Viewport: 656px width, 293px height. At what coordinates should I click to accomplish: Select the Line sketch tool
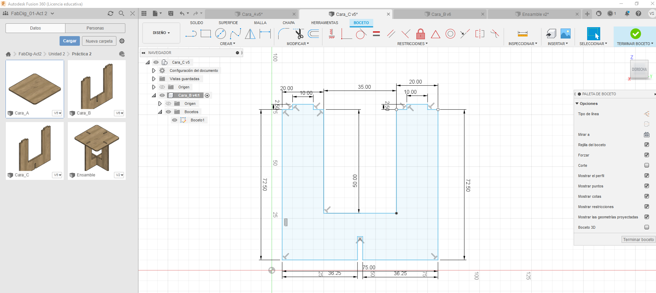pos(191,34)
